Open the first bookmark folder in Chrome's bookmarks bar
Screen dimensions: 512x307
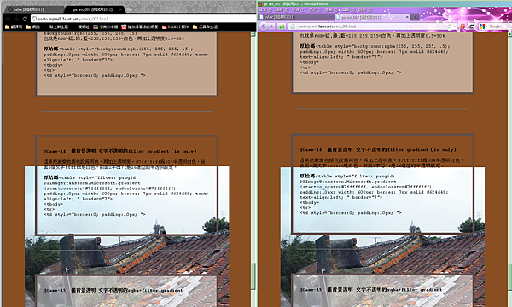(14, 26)
